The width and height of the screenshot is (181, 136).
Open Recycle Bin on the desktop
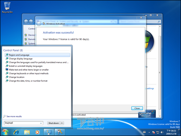(x=7, y=8)
